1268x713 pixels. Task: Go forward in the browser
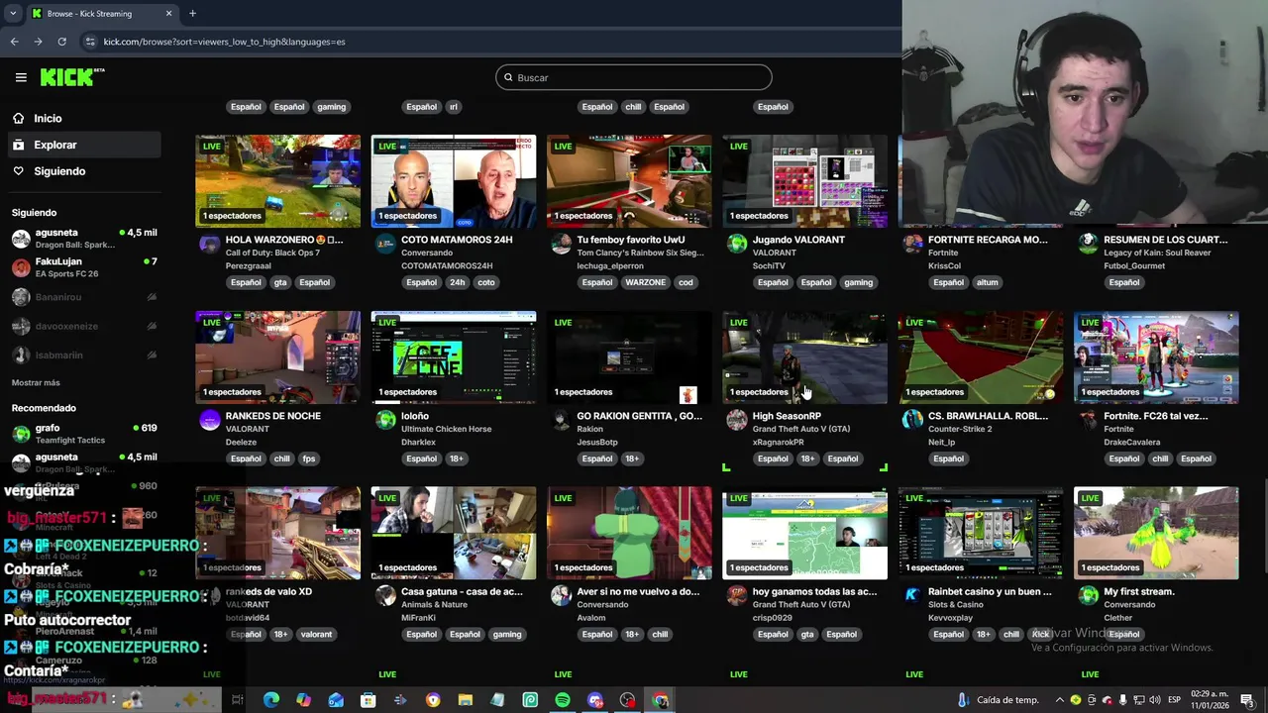38,42
